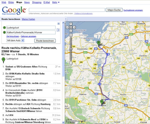Click 'Optionen anzeigen' link
This screenshot has width=150, height=124.
(x=28, y=36)
